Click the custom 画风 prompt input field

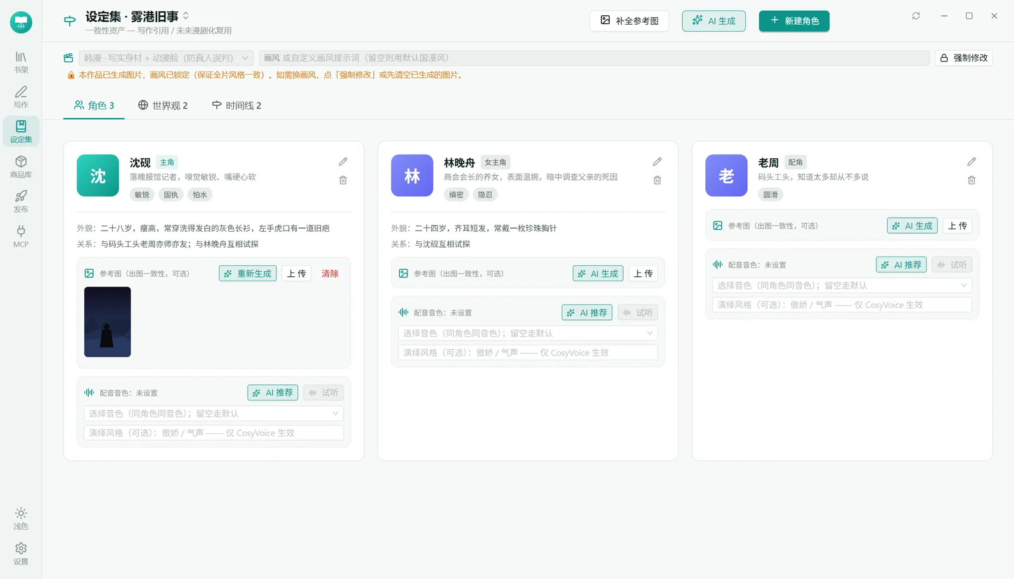click(x=594, y=58)
